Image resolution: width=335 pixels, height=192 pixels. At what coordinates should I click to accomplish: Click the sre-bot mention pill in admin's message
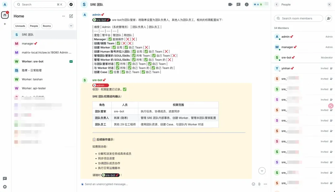pyautogui.click(x=101, y=20)
